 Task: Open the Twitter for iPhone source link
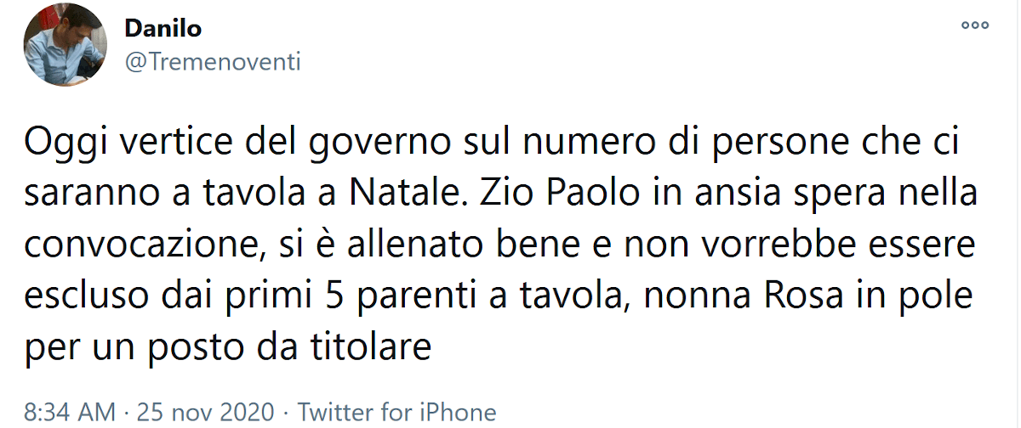click(x=396, y=413)
